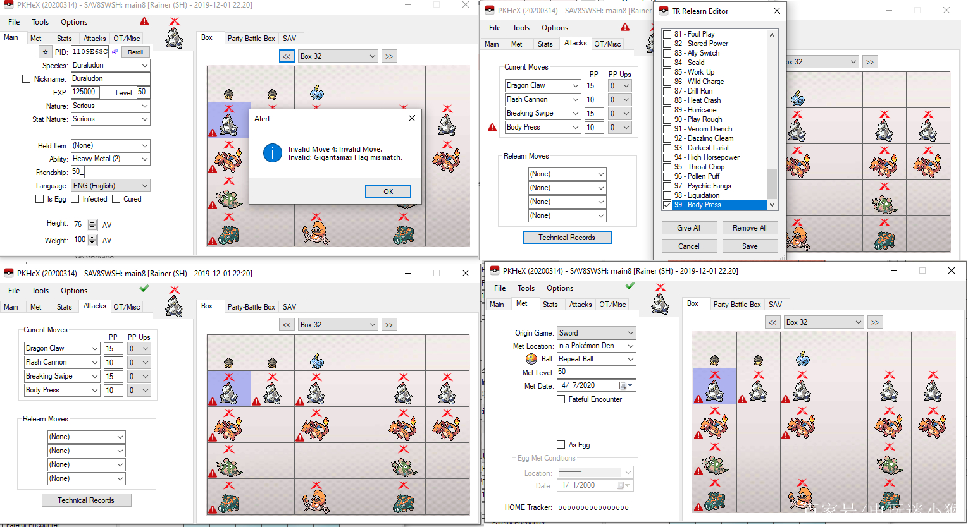Open Party-Battle Box tab in the Met-tab window
Image resolution: width=968 pixels, height=527 pixels.
pyautogui.click(x=737, y=305)
